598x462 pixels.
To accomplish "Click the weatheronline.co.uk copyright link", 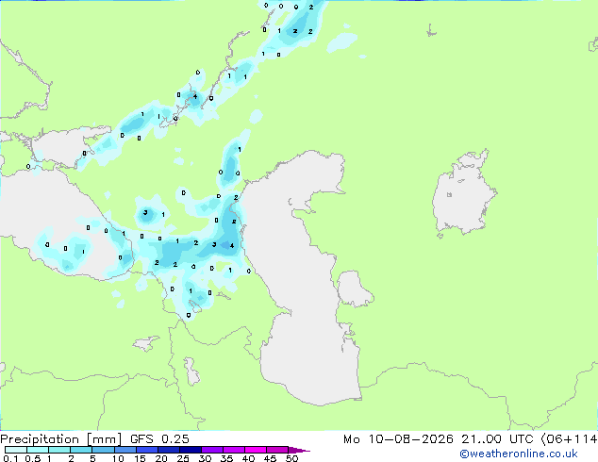I will point(518,454).
